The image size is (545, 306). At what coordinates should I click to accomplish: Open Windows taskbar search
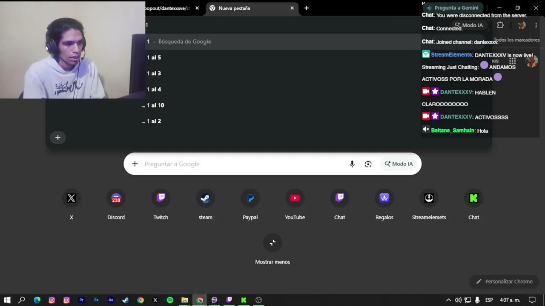coord(22,300)
